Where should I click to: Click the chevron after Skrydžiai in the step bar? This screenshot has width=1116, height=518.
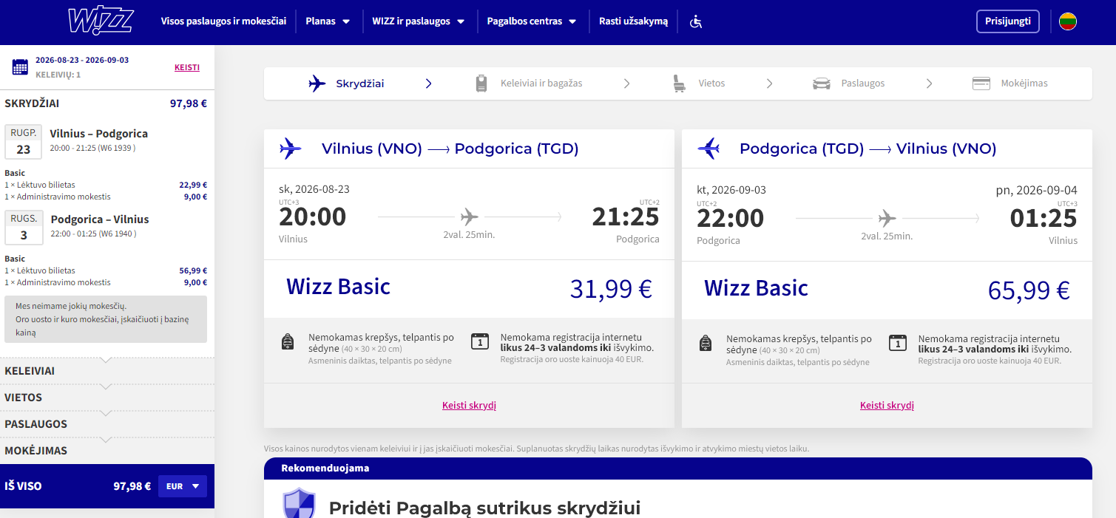pyautogui.click(x=429, y=84)
